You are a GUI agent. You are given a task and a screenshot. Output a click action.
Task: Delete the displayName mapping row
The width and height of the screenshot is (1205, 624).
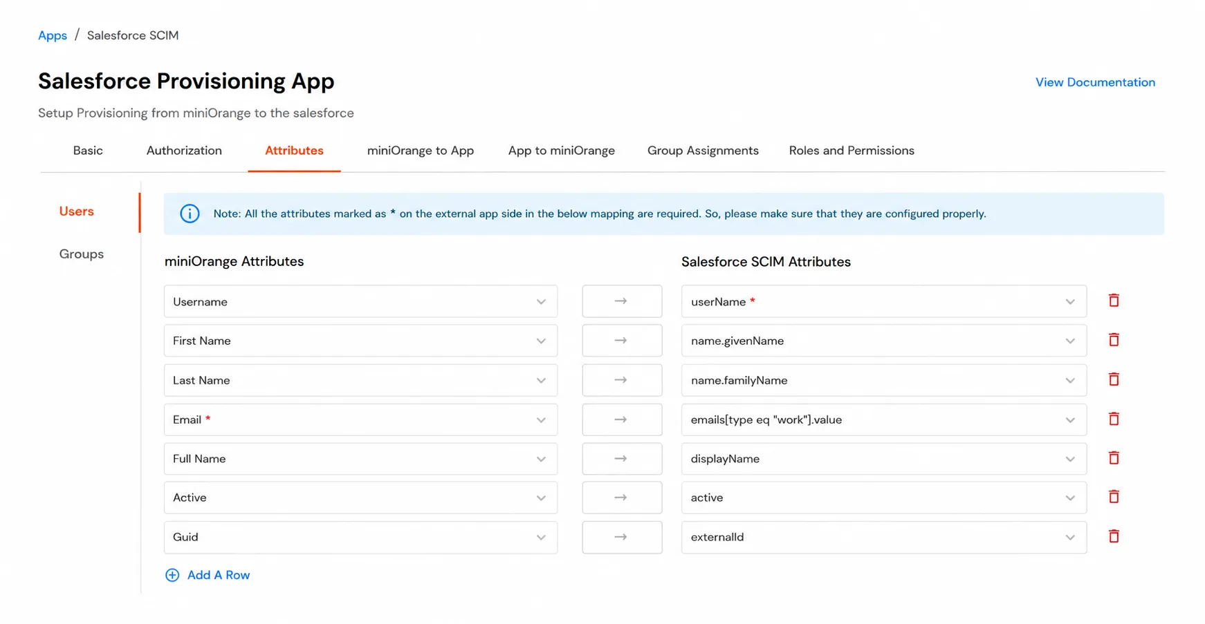pos(1114,458)
